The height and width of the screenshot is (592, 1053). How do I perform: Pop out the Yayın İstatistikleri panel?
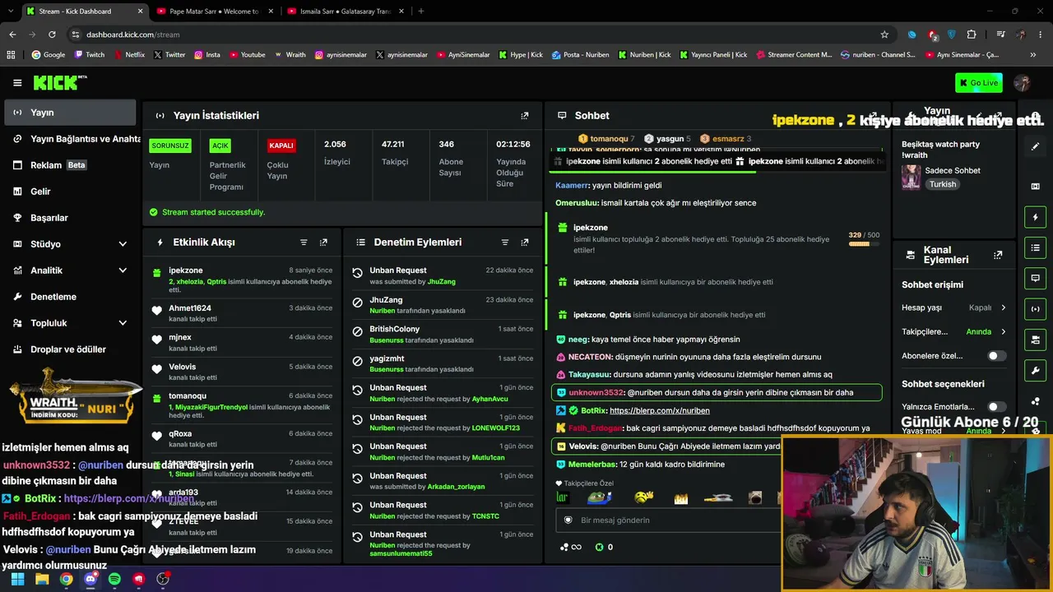pyautogui.click(x=525, y=116)
